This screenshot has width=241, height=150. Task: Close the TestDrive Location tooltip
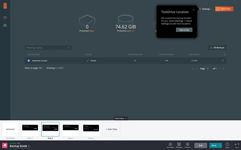click(x=194, y=10)
